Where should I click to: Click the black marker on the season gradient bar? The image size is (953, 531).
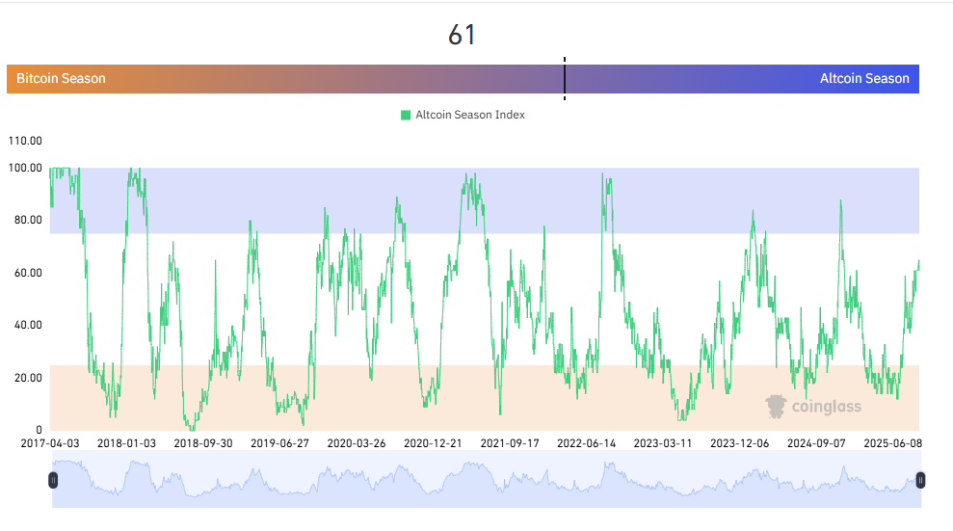click(565, 78)
